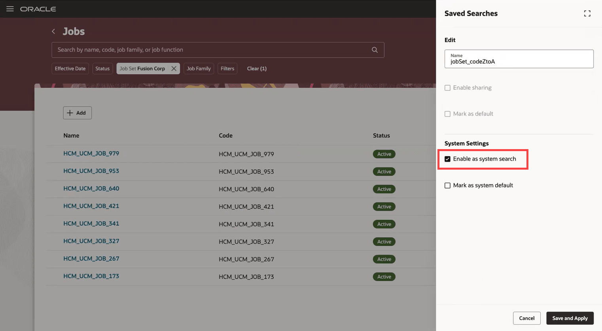Image resolution: width=602 pixels, height=331 pixels.
Task: Open the Effective Date filter
Action: 70,68
